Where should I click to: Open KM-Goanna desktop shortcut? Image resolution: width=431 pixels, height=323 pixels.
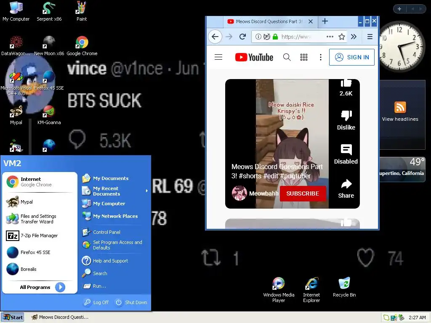point(49,115)
